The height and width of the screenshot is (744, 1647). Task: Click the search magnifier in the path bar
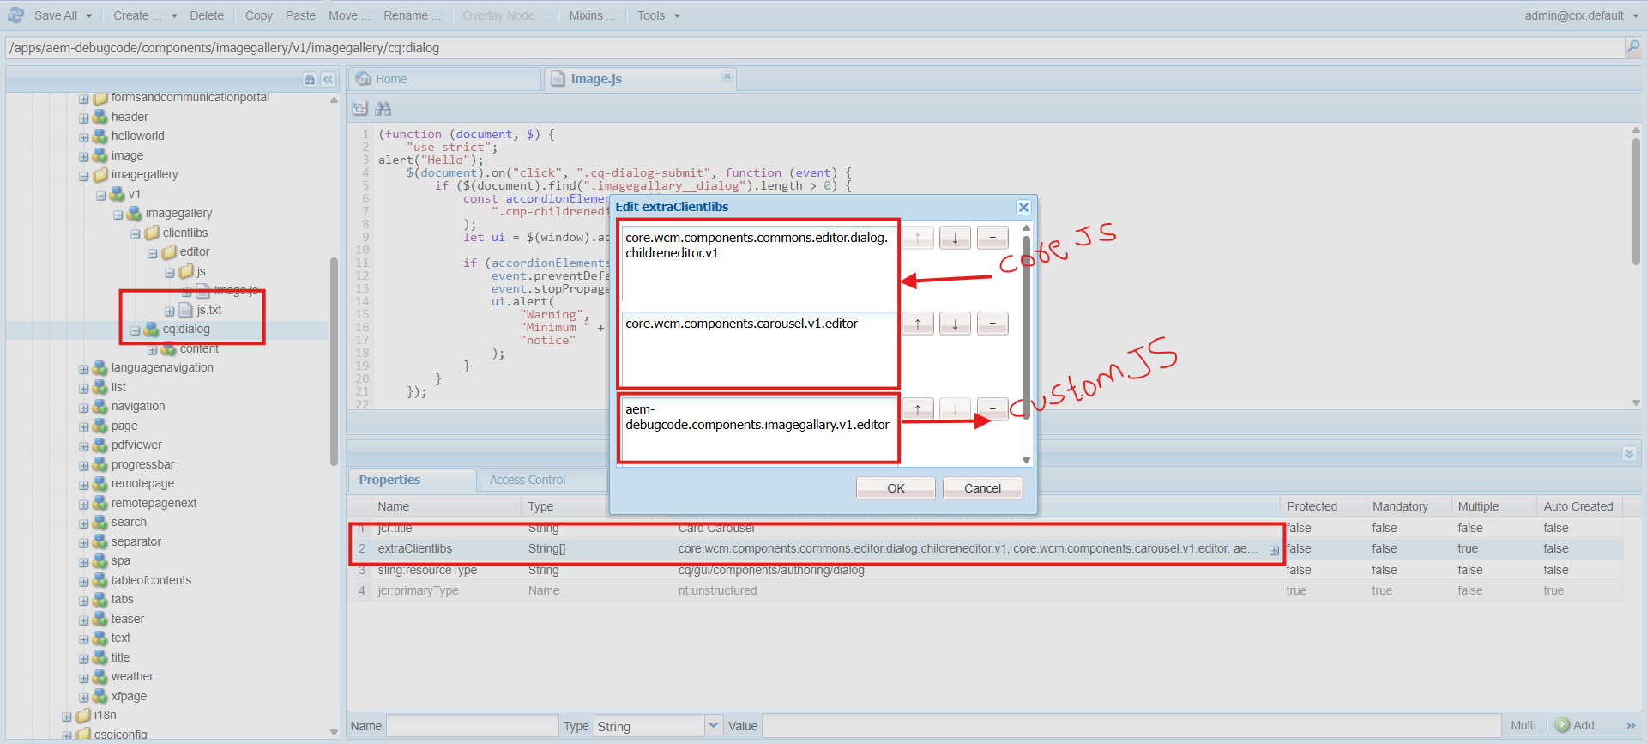1632,47
